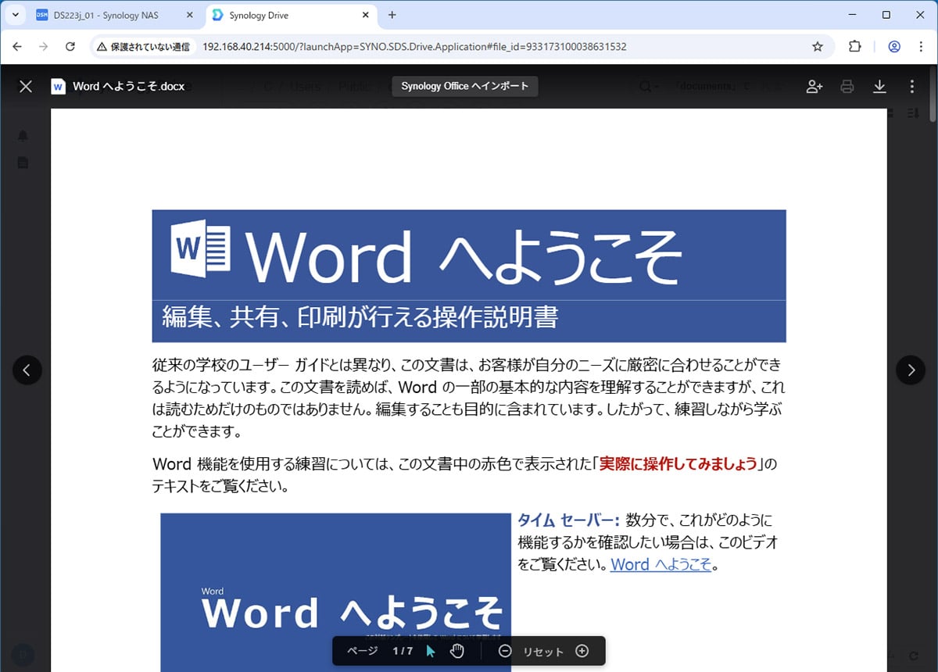Close the Synology Drive tab
This screenshot has height=672, width=938.
[365, 15]
